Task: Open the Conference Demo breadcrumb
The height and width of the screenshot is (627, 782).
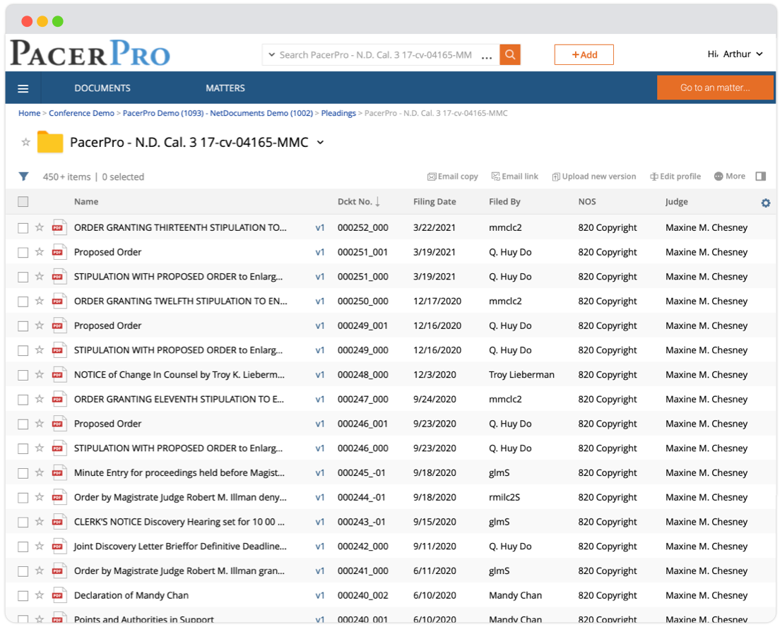Action: coord(81,113)
